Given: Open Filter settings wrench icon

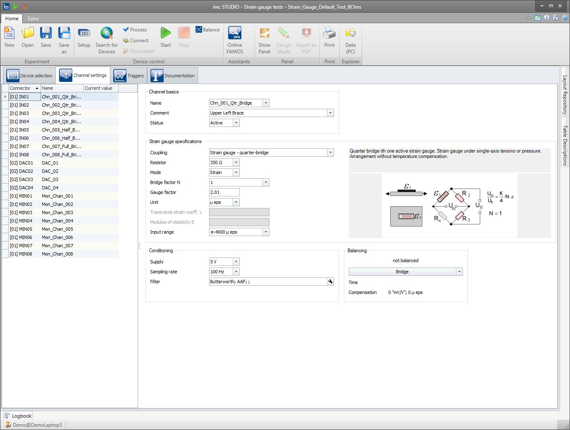Looking at the screenshot, I should pyautogui.click(x=330, y=282).
